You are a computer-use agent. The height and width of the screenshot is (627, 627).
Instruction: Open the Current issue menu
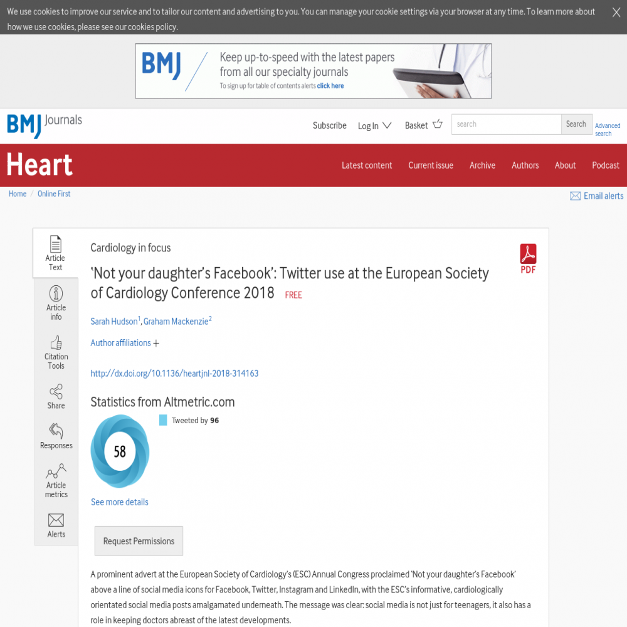[431, 165]
